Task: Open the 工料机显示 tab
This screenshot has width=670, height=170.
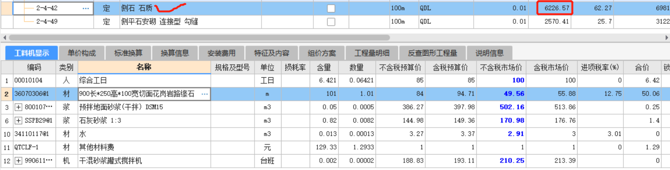Action: coord(31,53)
